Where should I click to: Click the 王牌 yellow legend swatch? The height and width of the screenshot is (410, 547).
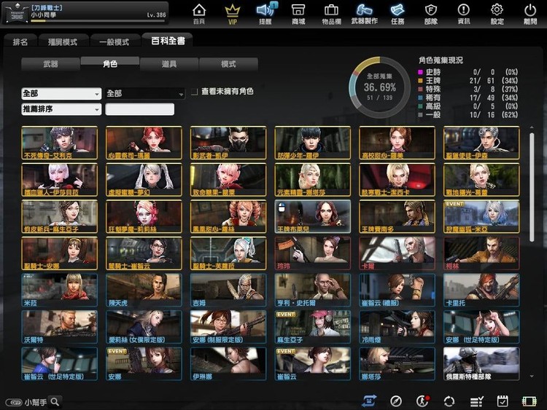click(x=420, y=81)
